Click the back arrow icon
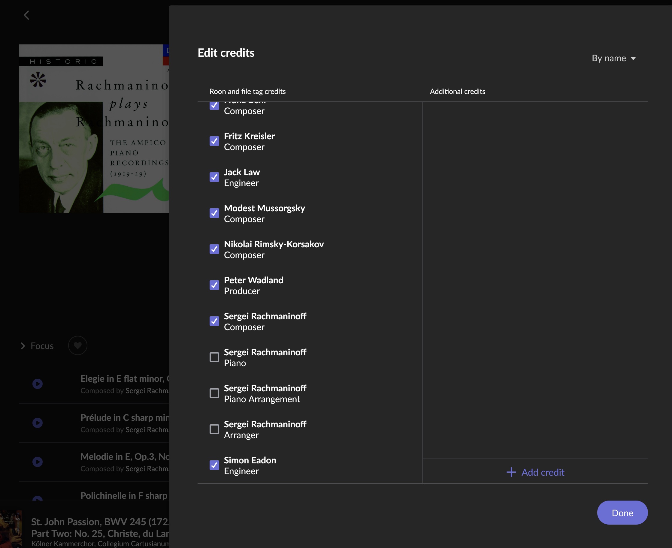 point(26,15)
